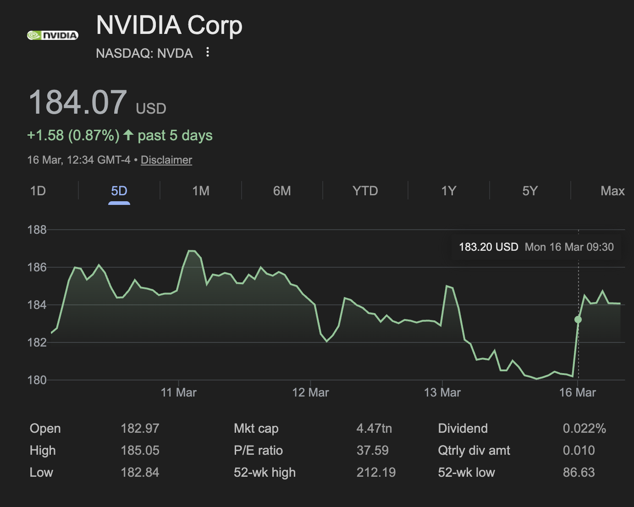Click the Mkt cap value 4.47tn
The height and width of the screenshot is (507, 634).
[375, 428]
